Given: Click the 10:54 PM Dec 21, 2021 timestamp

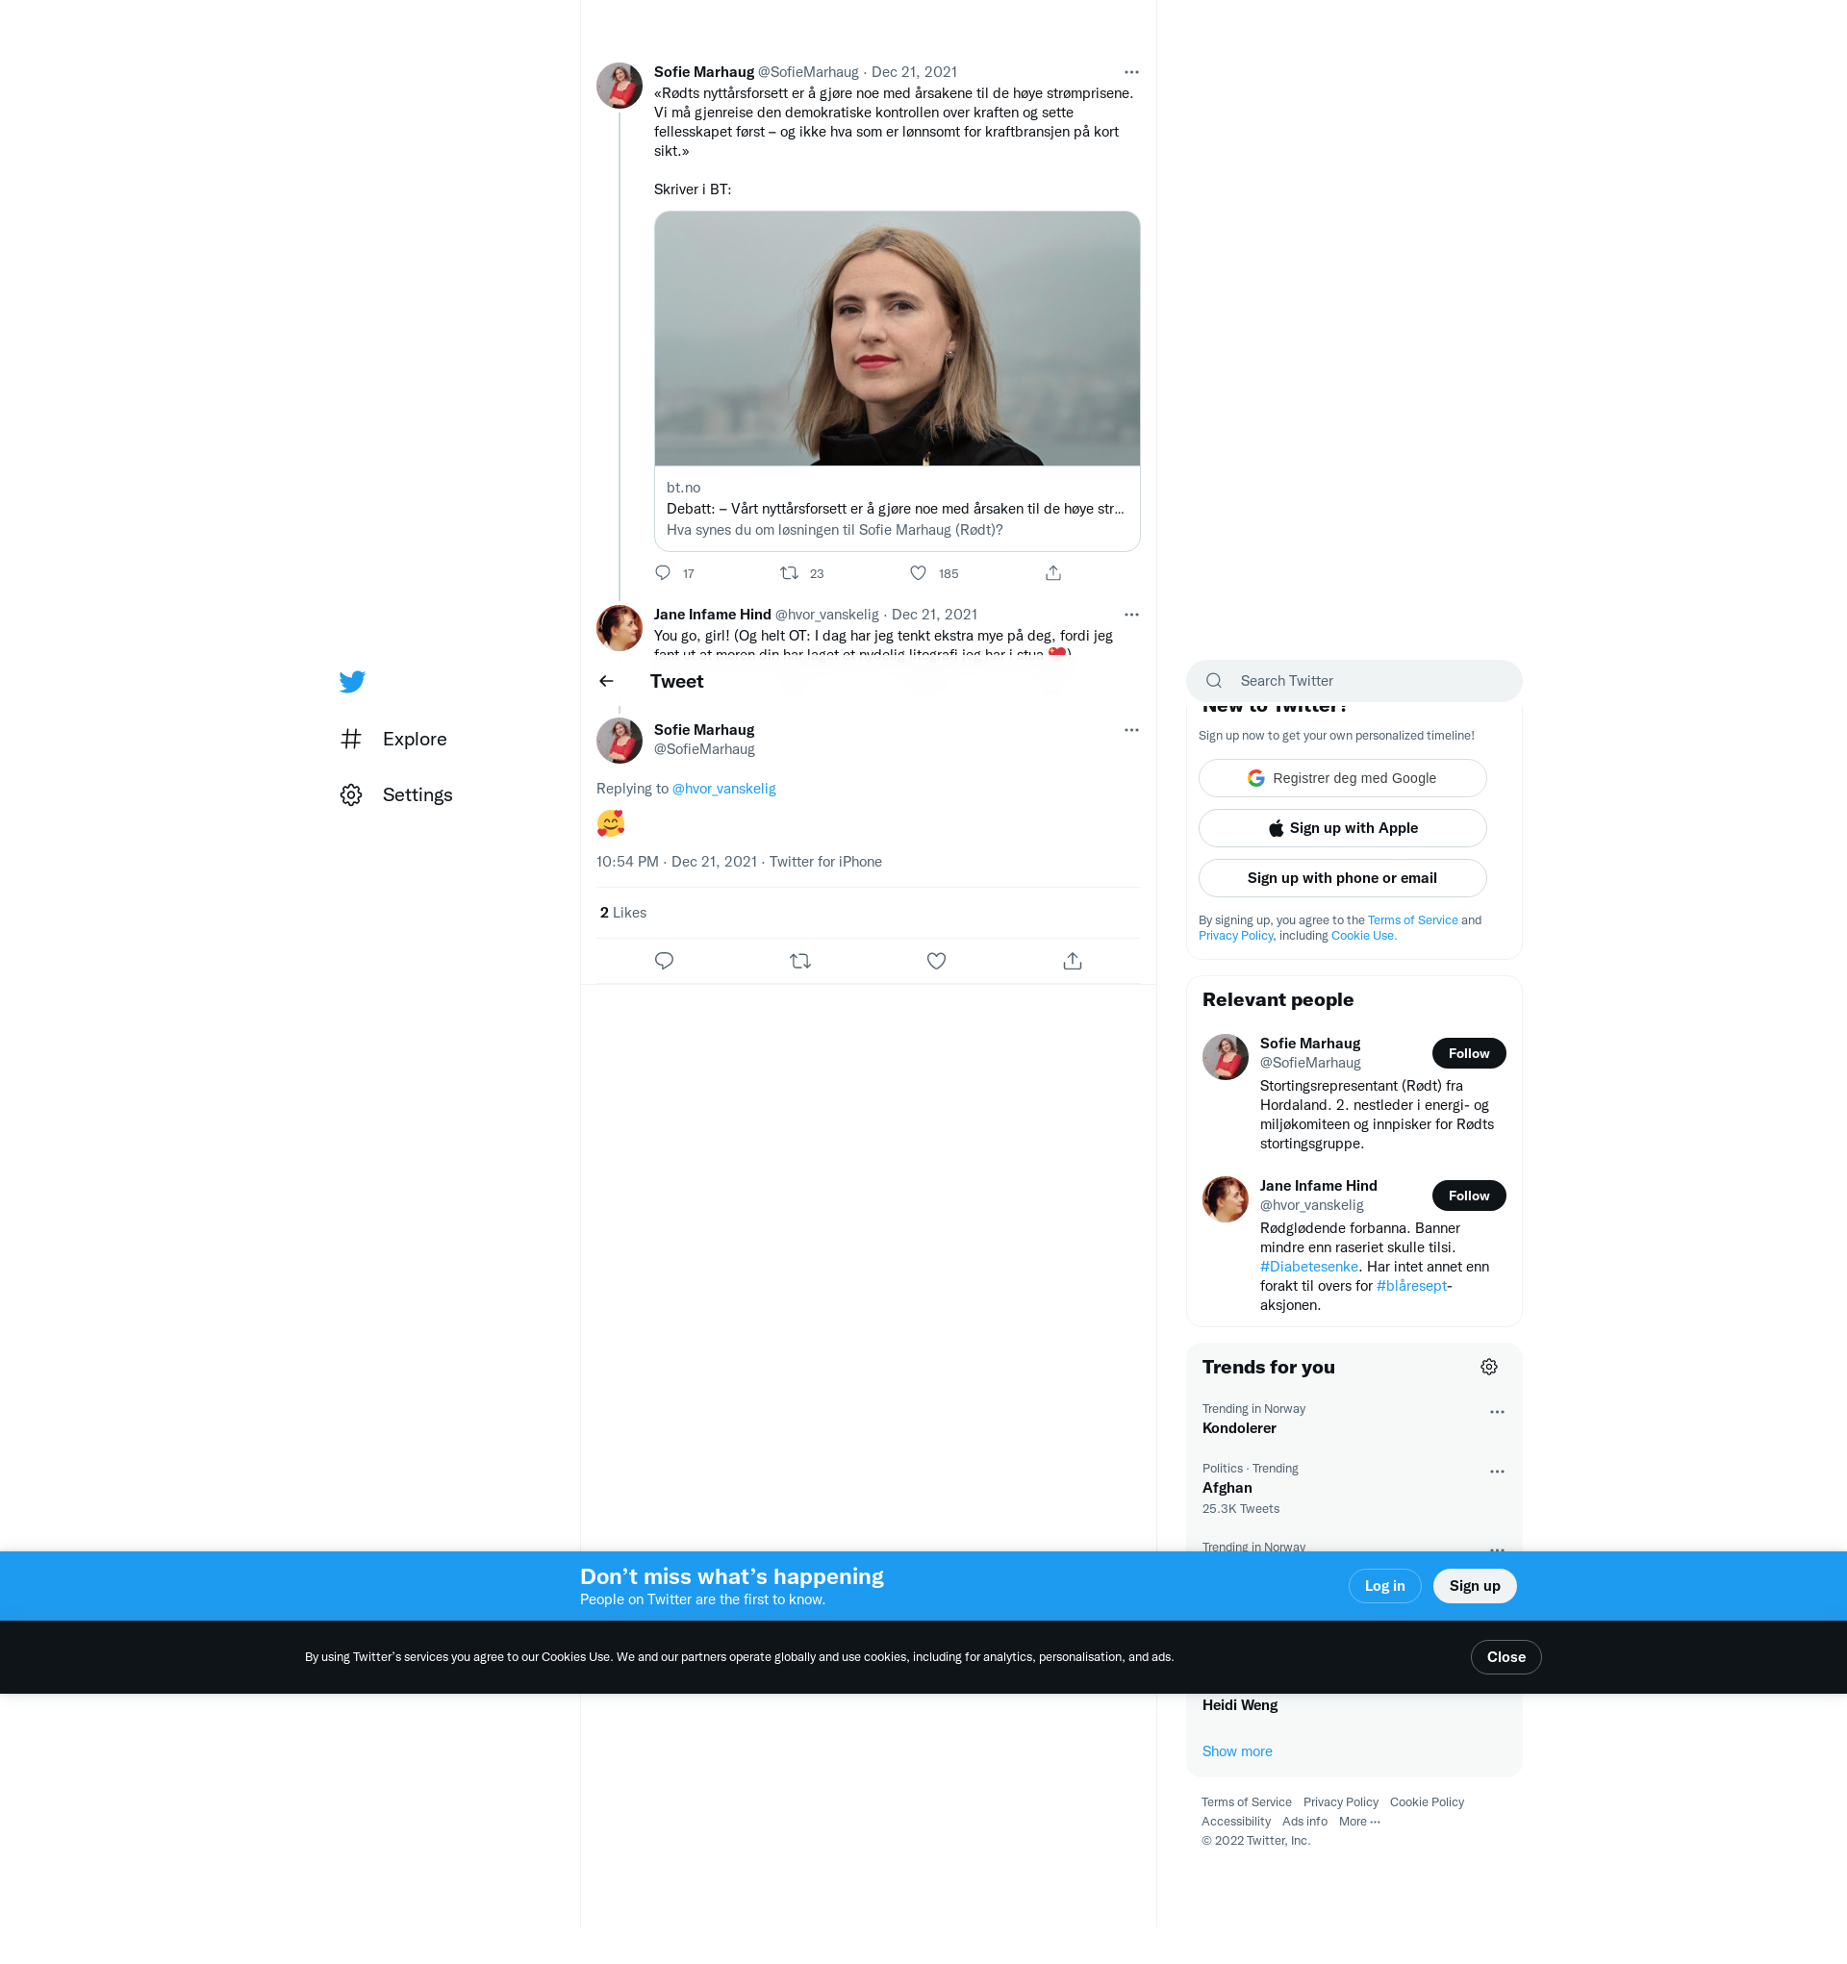Looking at the screenshot, I should [x=676, y=863].
